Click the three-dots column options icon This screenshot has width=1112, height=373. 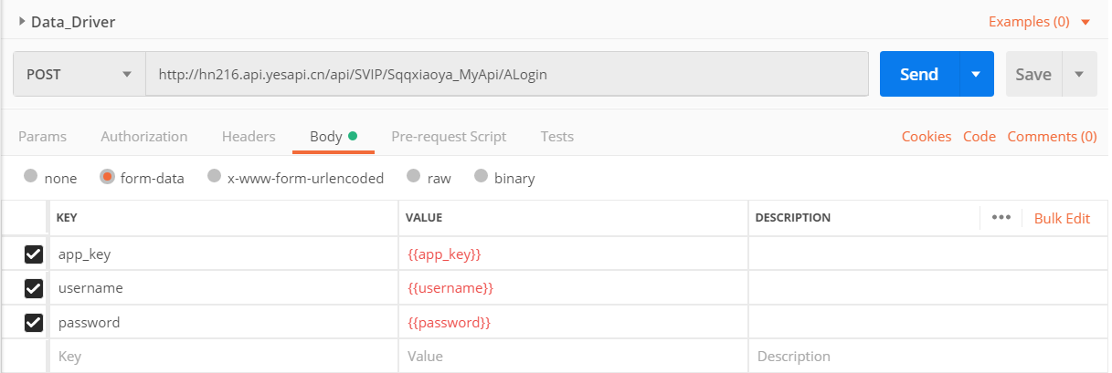click(1001, 218)
